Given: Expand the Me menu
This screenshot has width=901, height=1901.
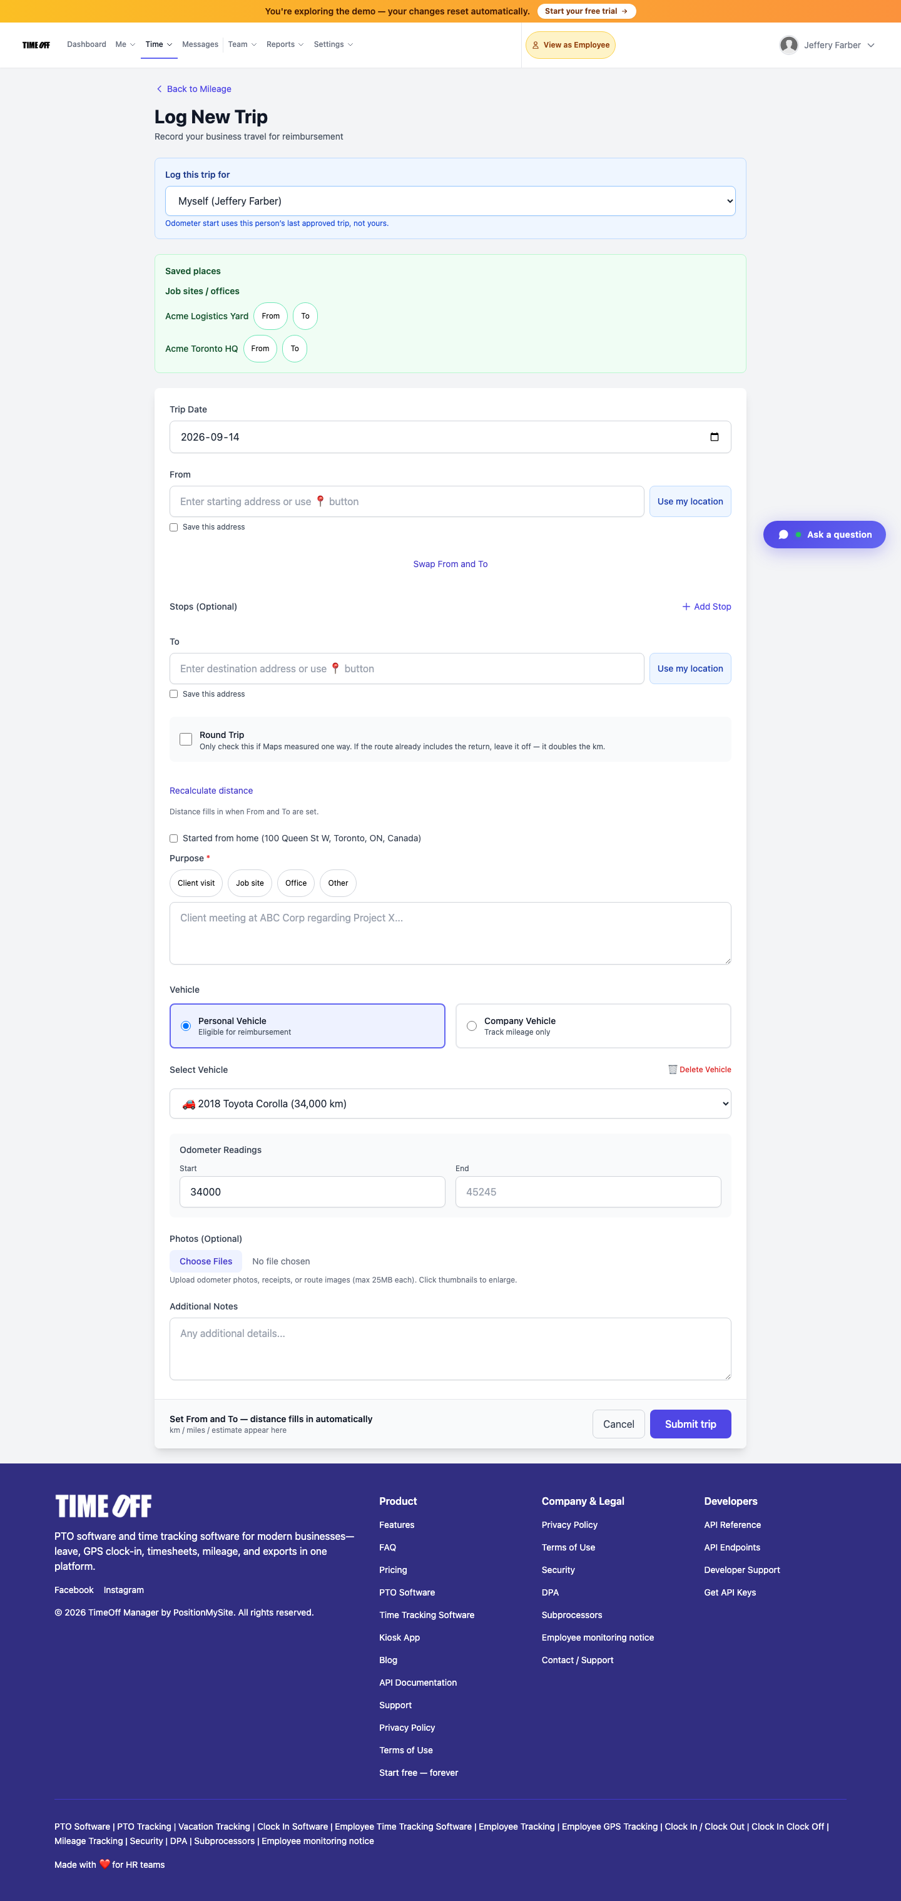Looking at the screenshot, I should 125,45.
